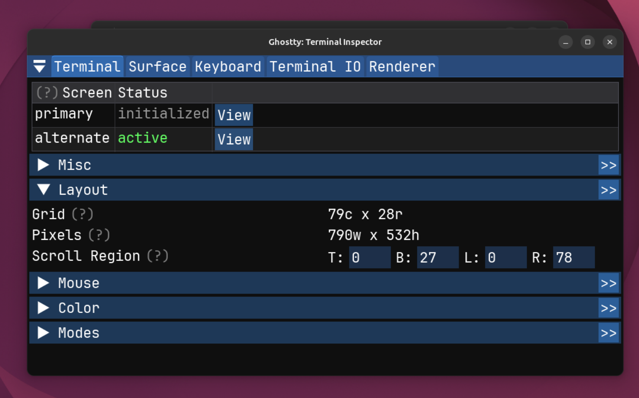This screenshot has width=639, height=398.
Task: Click the scroll region L input field
Action: (506, 258)
